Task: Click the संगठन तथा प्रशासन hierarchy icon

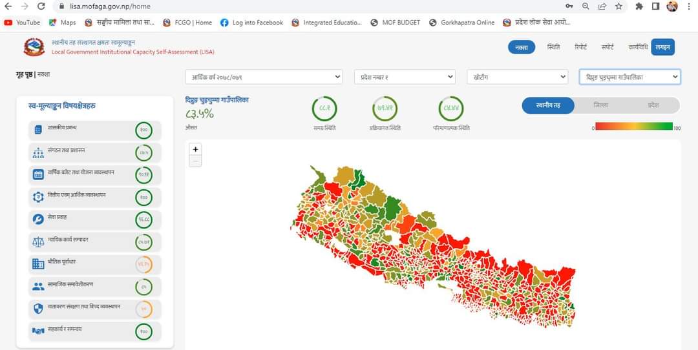Action: (38, 153)
